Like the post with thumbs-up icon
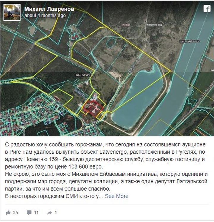214x222 pixels. click(8, 212)
